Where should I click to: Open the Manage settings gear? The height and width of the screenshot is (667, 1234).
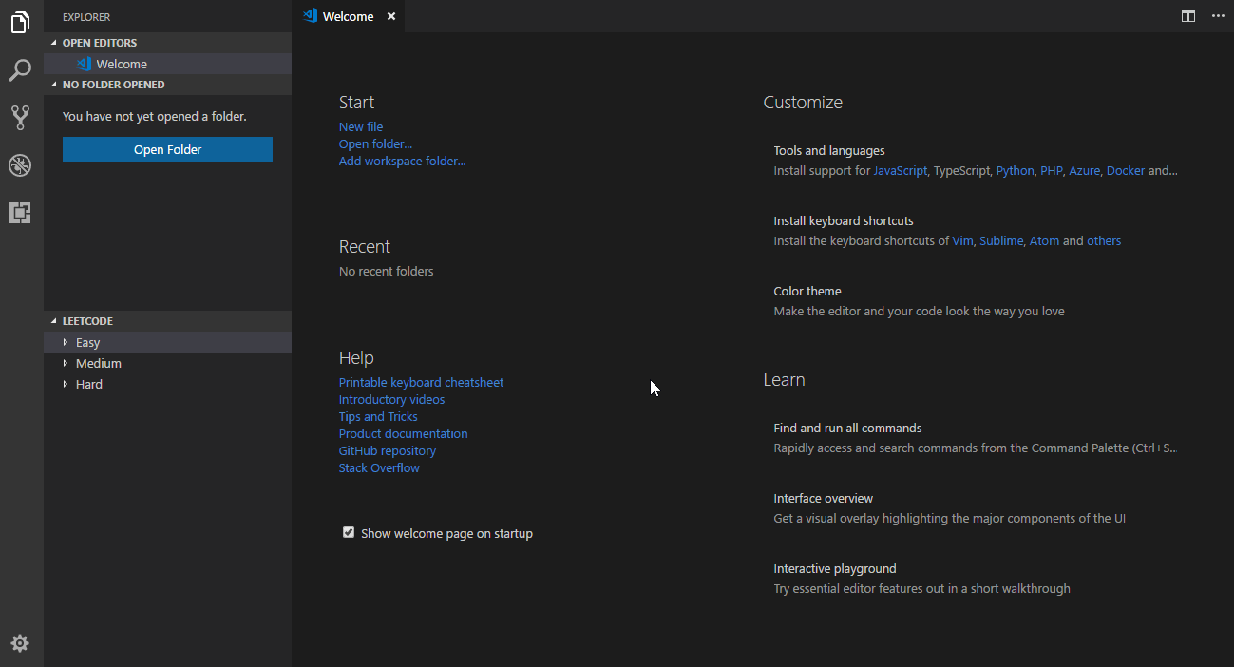(x=20, y=643)
